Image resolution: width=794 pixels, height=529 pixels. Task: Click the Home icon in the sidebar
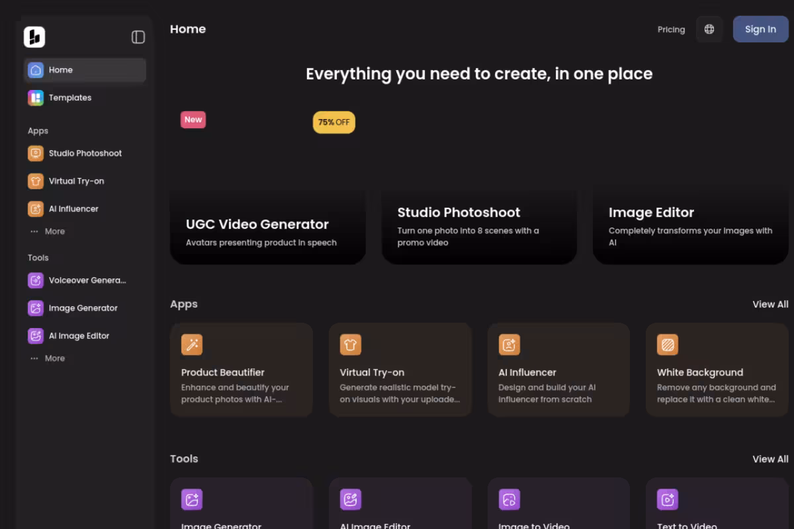pos(36,70)
